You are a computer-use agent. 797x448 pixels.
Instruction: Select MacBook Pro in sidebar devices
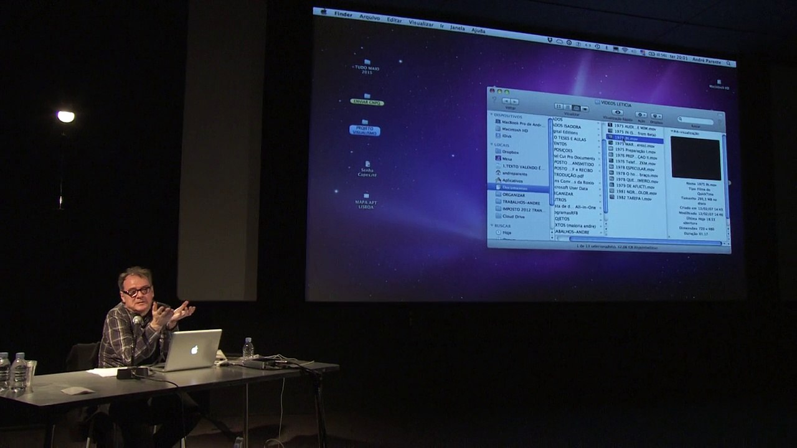point(520,123)
